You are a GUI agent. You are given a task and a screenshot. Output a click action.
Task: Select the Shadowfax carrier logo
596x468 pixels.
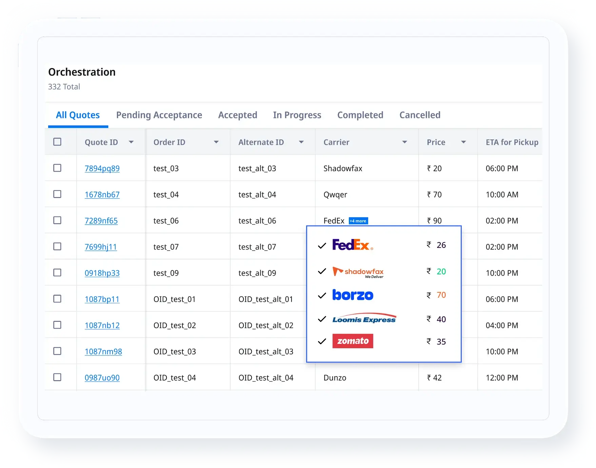point(358,272)
